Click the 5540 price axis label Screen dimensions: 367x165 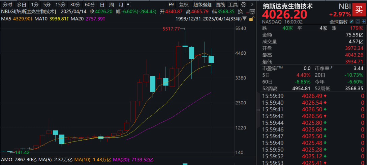(x=240, y=29)
